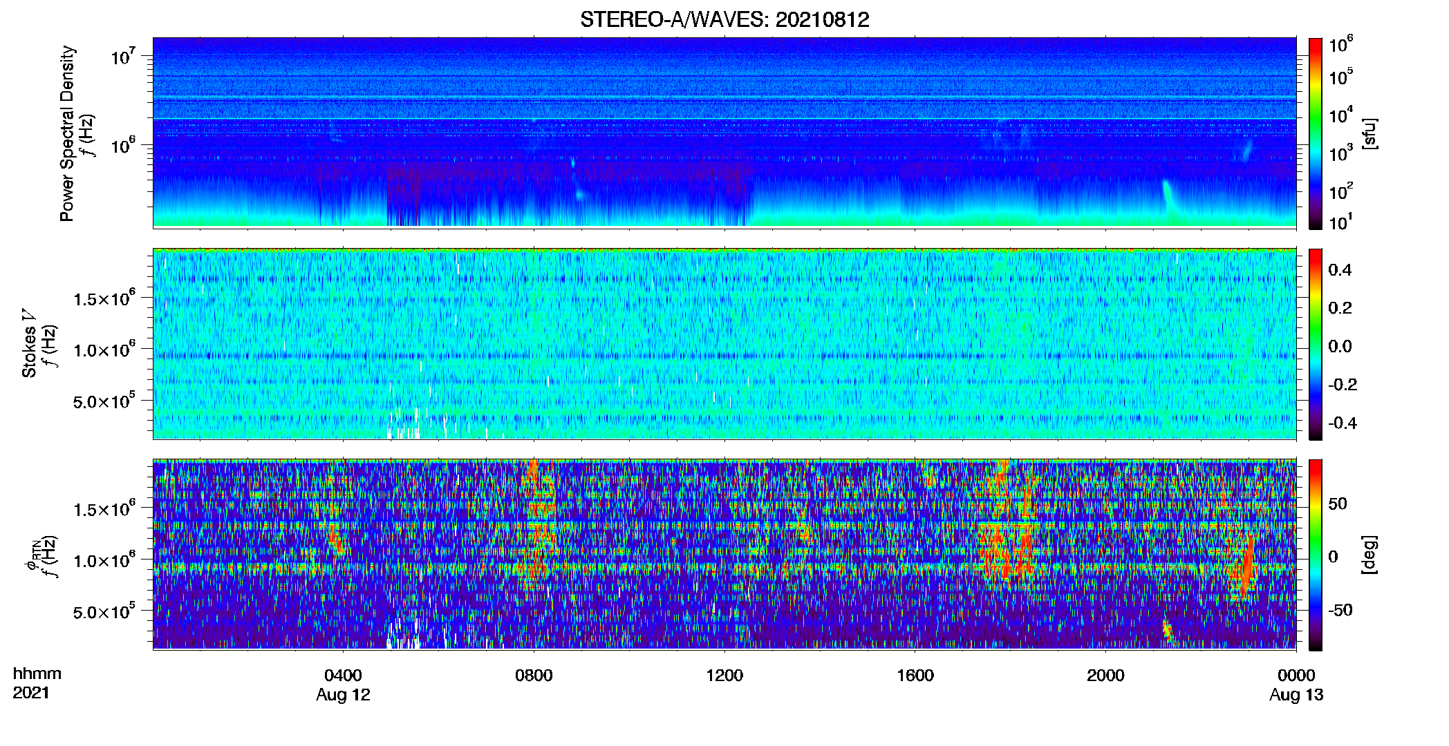
Task: Click the 0000 time axis label
Action: [1296, 676]
